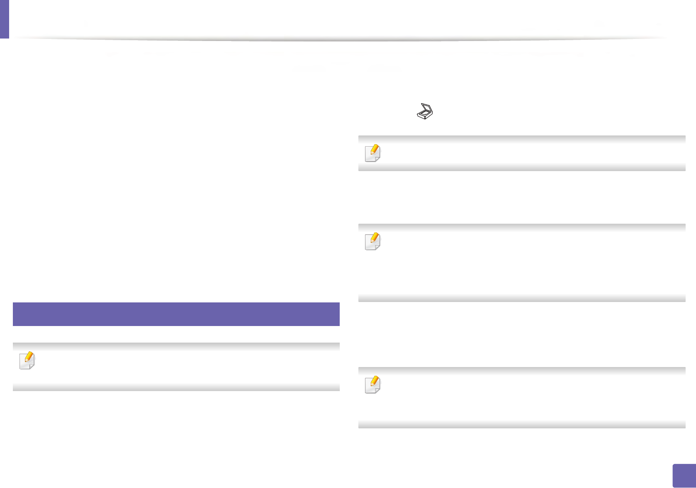Click the top gray border of the tallest note box

tap(522, 227)
